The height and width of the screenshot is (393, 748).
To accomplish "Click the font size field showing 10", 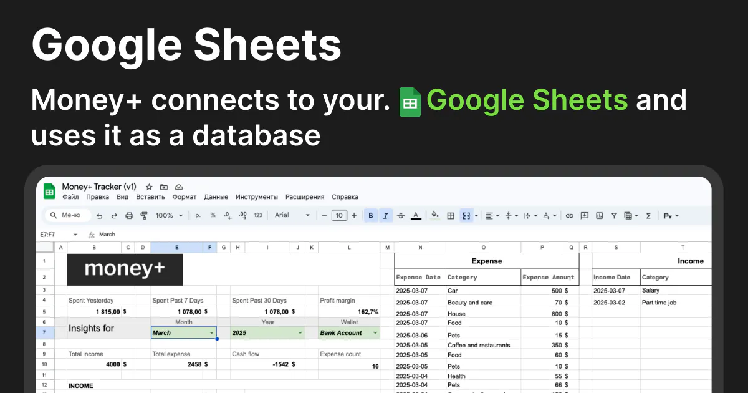I will click(x=338, y=215).
